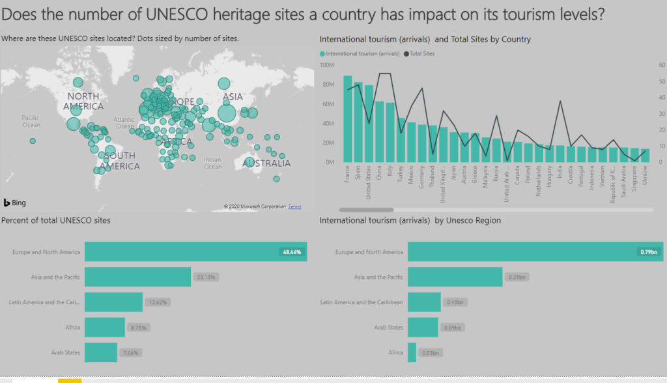667x383 pixels.
Task: Click the Turkey axis label
Action: click(400, 174)
